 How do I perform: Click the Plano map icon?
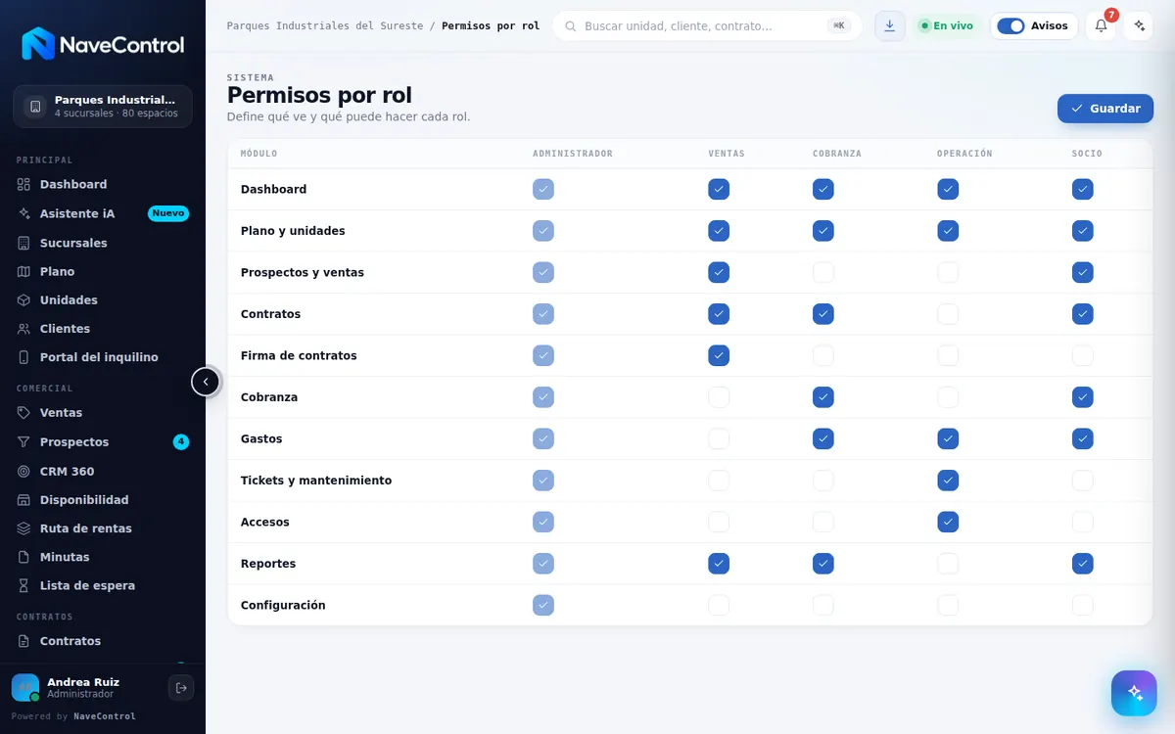coord(24,271)
